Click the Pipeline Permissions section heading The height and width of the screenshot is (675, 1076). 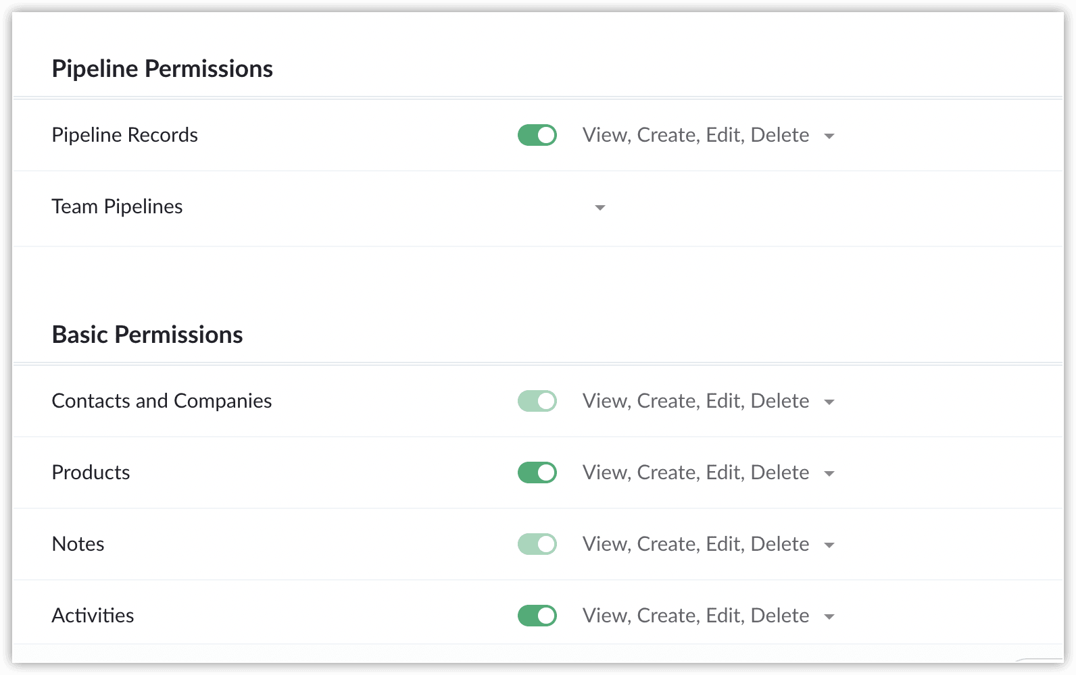click(x=162, y=69)
